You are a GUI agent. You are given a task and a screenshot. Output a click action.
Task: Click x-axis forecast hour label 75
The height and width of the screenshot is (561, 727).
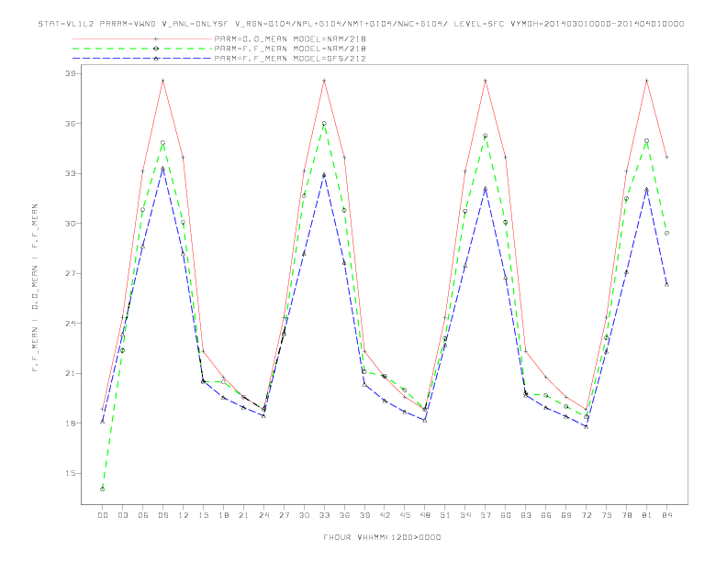click(x=607, y=515)
